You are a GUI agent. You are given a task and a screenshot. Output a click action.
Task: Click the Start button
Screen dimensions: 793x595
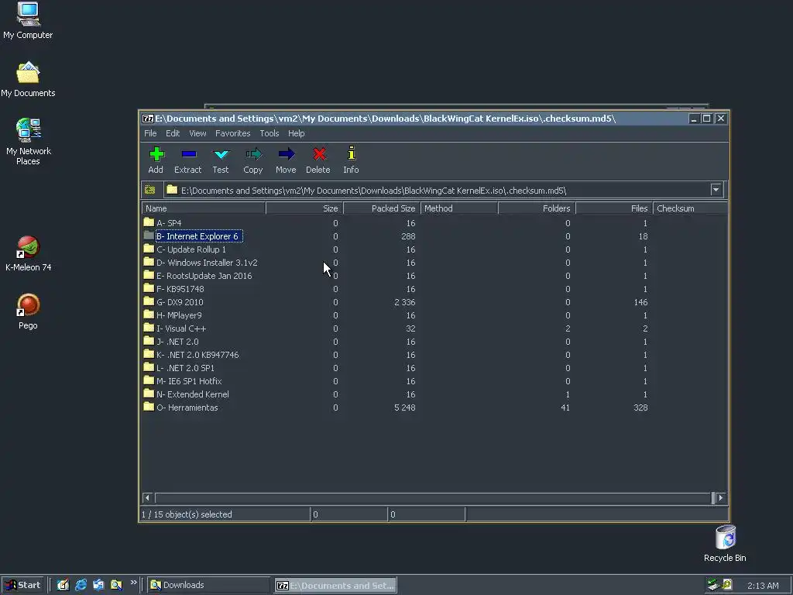coord(22,585)
